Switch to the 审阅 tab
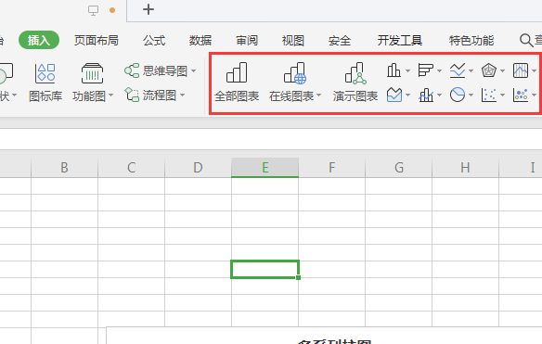 point(247,41)
